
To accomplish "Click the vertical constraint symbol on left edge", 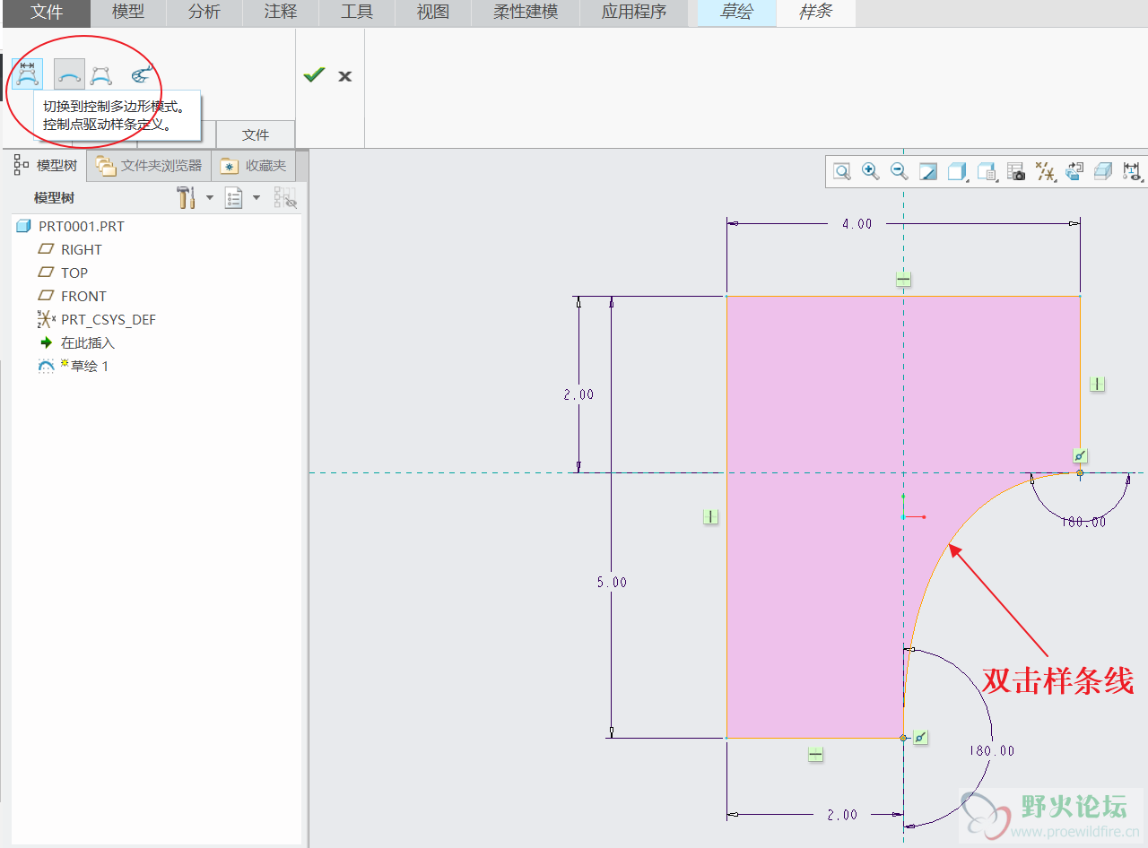I will point(710,516).
